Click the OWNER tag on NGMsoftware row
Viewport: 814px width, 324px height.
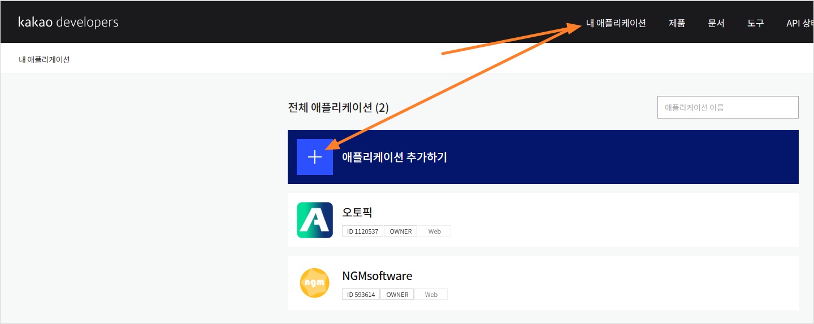pos(397,294)
